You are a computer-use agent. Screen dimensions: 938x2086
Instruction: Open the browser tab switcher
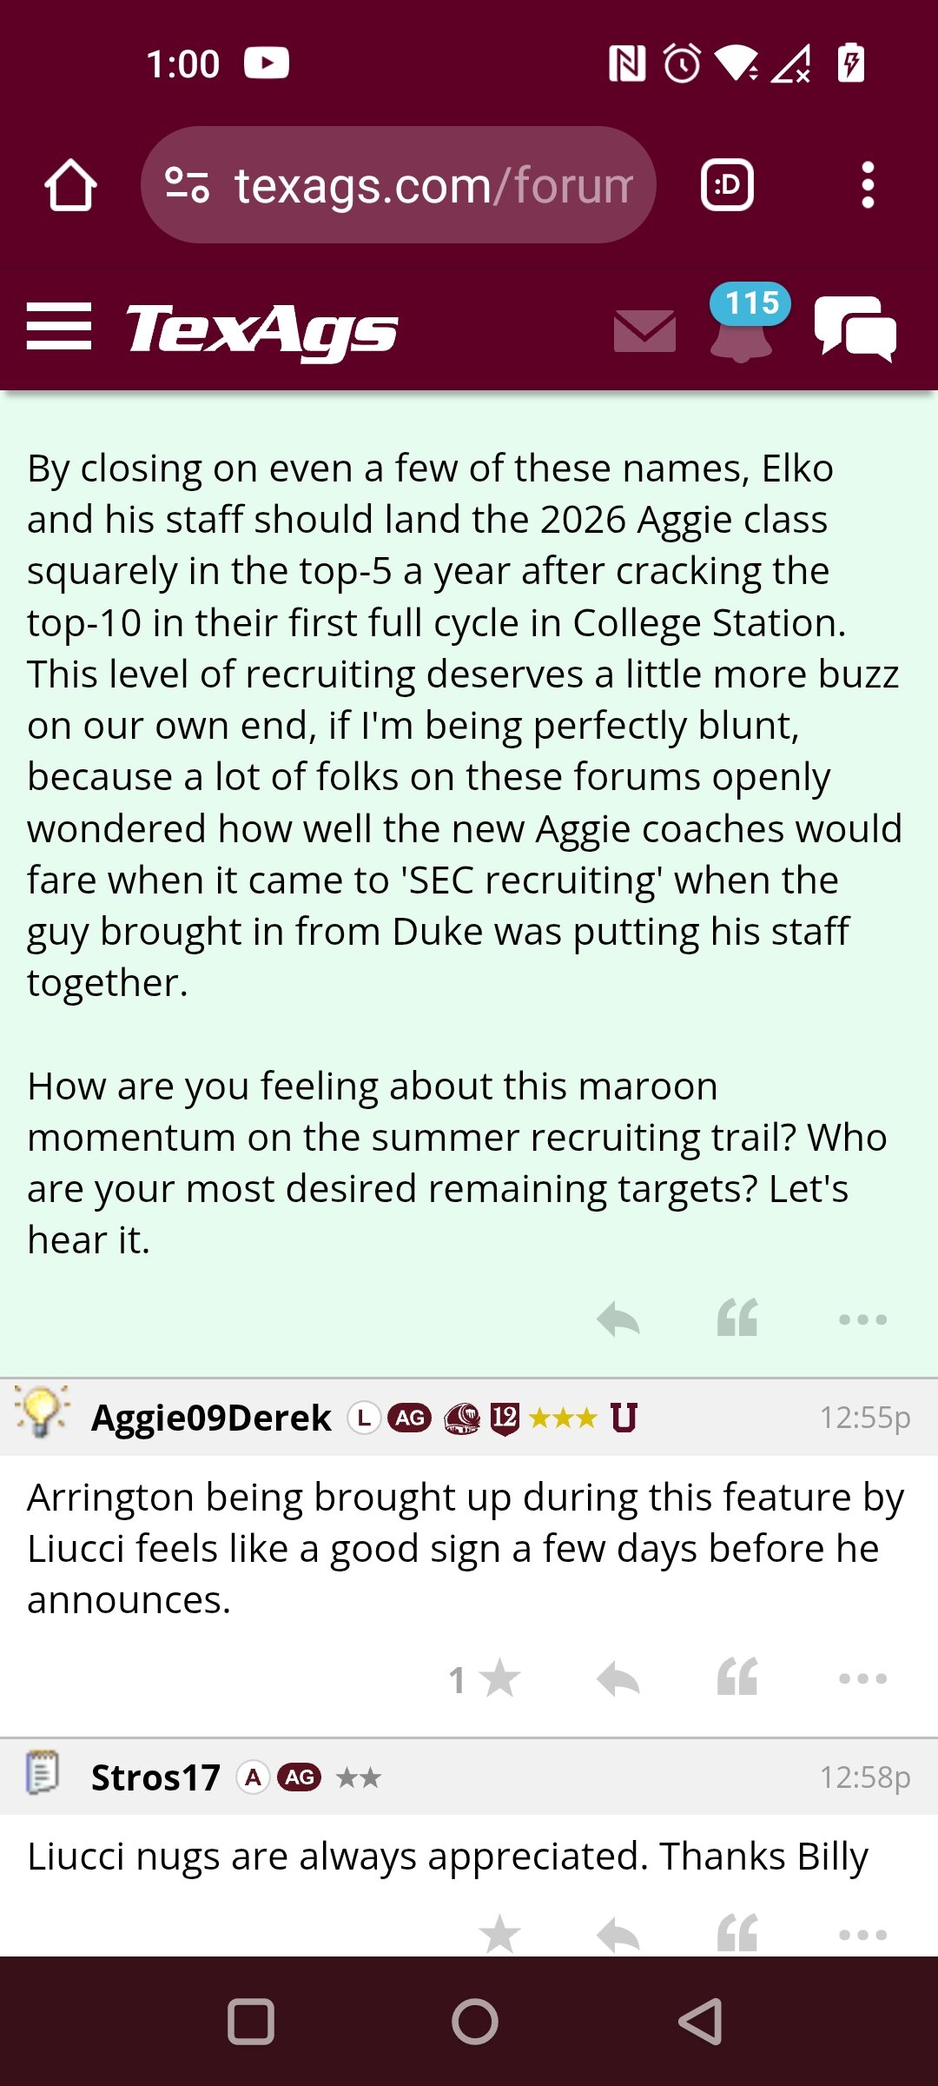(727, 185)
